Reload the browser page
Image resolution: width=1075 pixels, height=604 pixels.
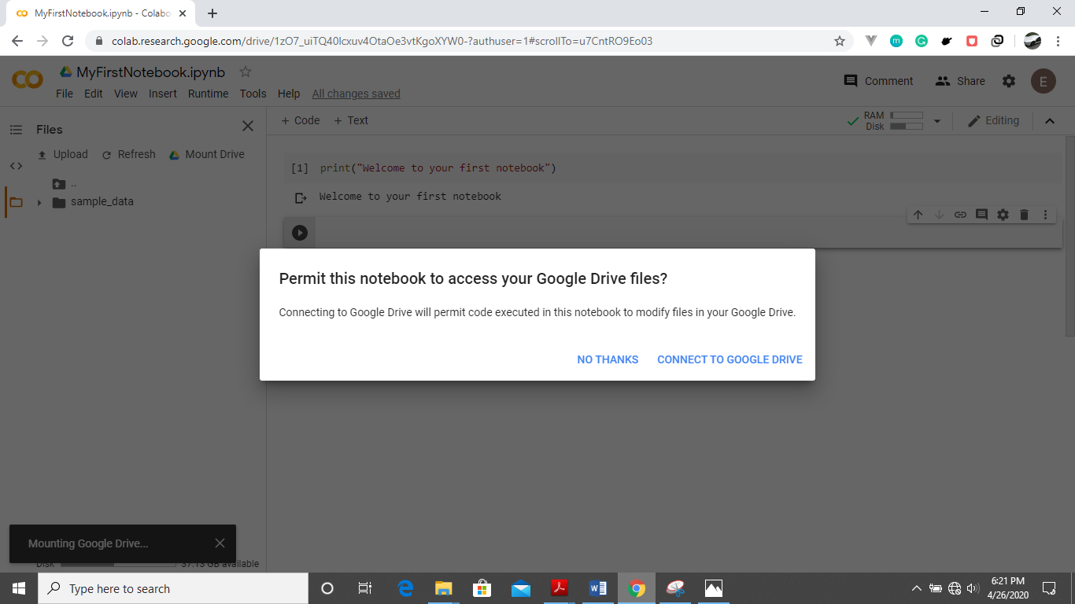pyautogui.click(x=68, y=41)
